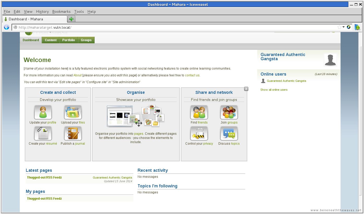
Task: Open the pages link in Organise box
Action: pyautogui.click(x=139, y=134)
